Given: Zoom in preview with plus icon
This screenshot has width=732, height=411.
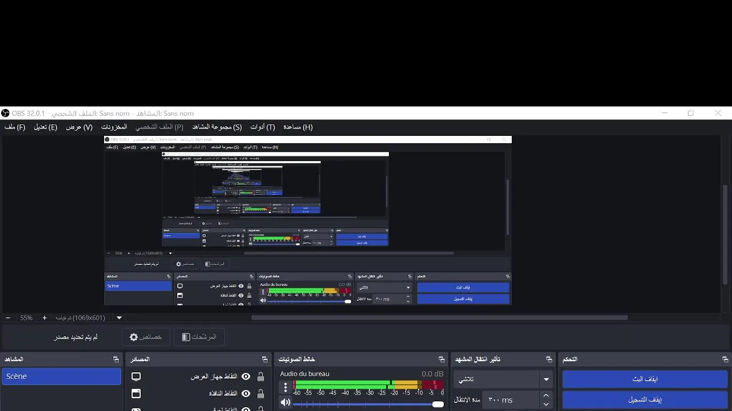Looking at the screenshot, I should tap(45, 318).
